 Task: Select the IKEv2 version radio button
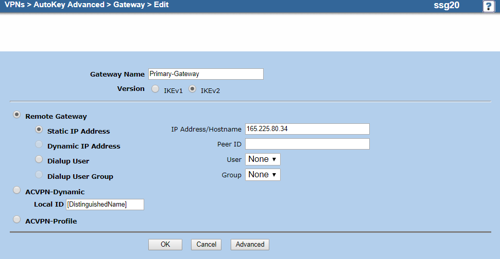tap(193, 89)
